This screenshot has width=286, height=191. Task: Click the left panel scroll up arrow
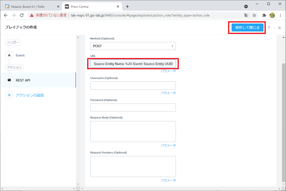(x=78, y=37)
